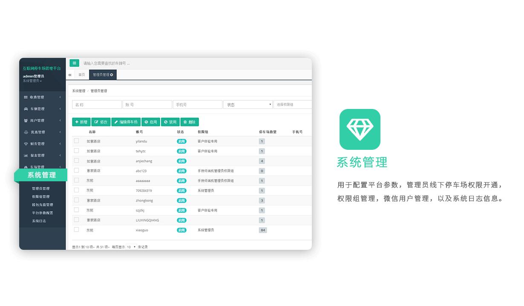Open the 状态 status filter dropdown
The image size is (524, 306).
[248, 105]
